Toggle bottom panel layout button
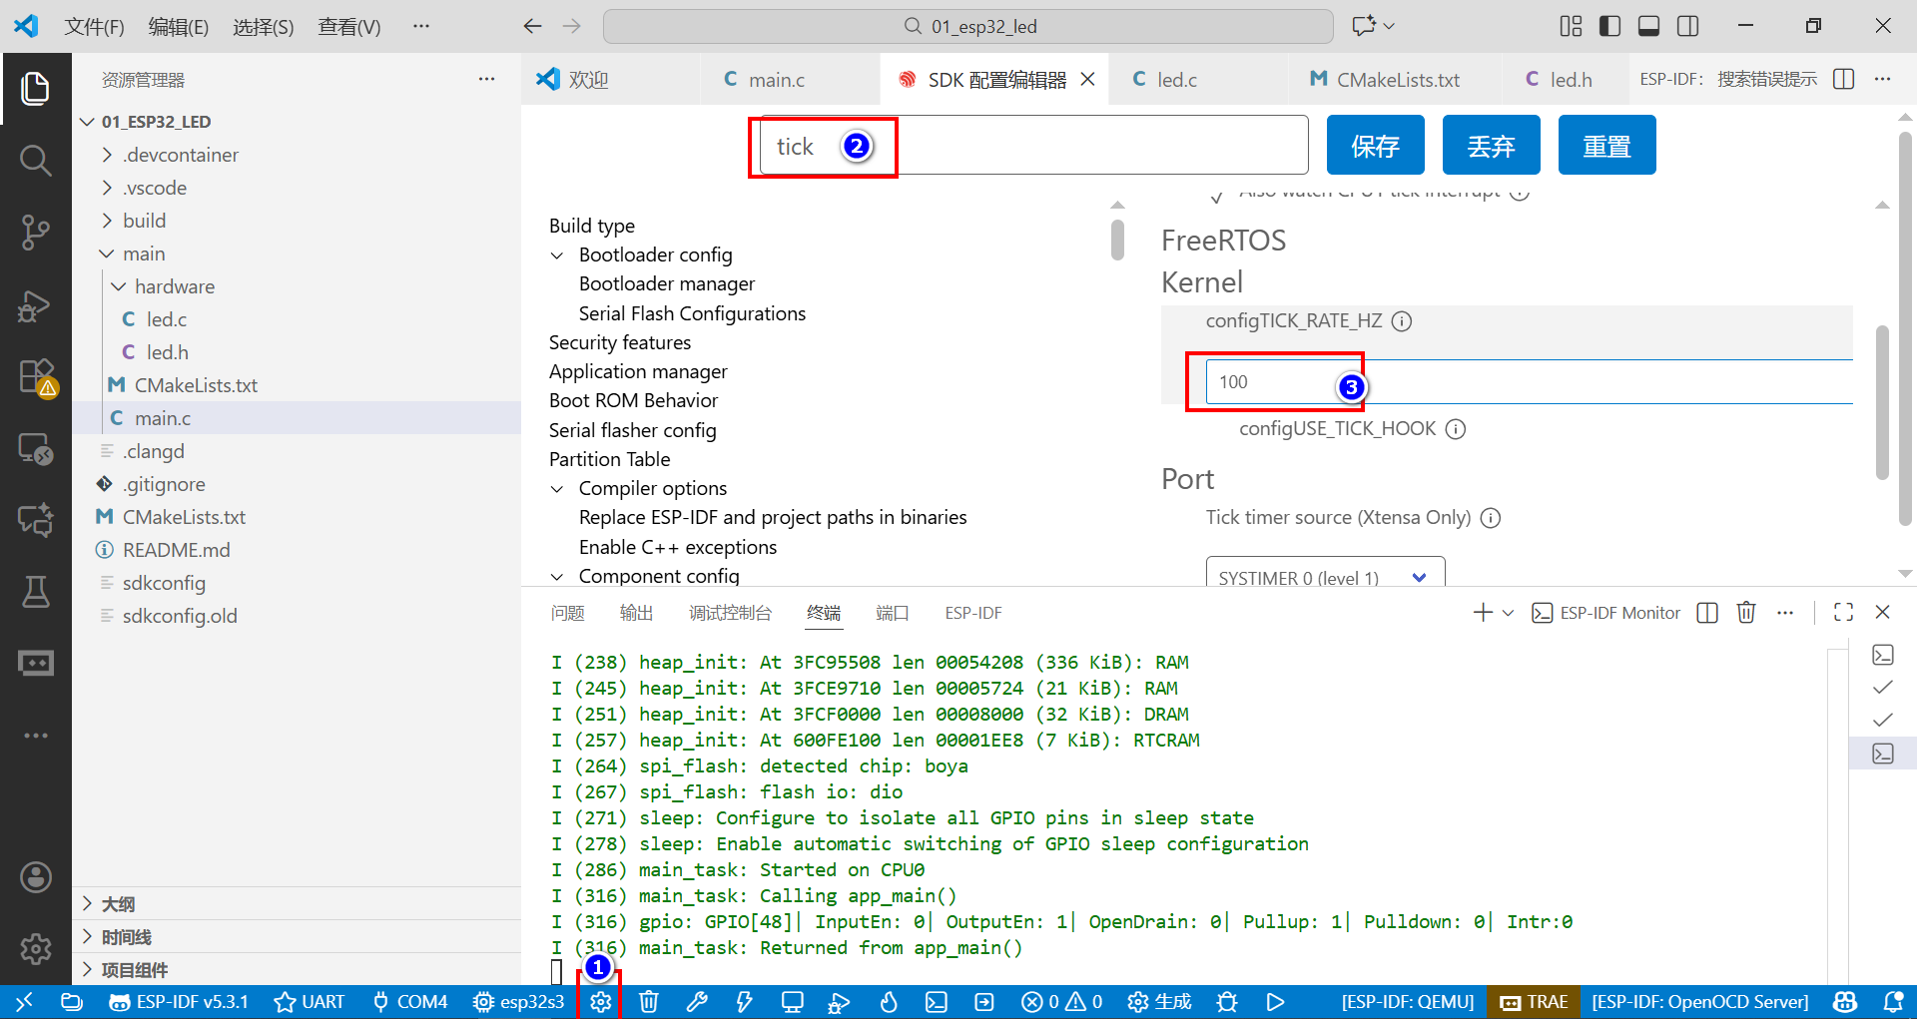 [x=1648, y=26]
